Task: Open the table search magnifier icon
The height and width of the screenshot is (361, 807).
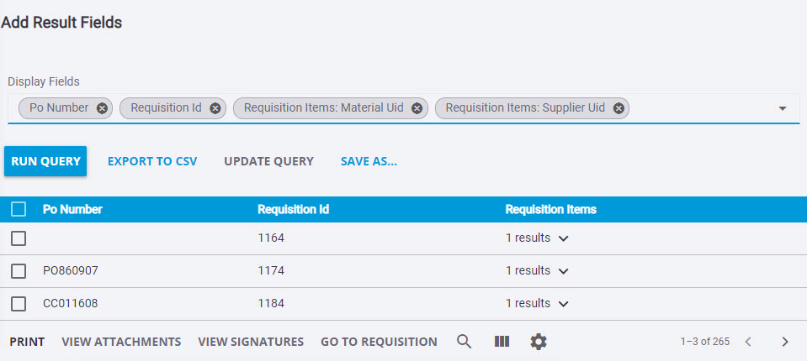Action: 465,342
